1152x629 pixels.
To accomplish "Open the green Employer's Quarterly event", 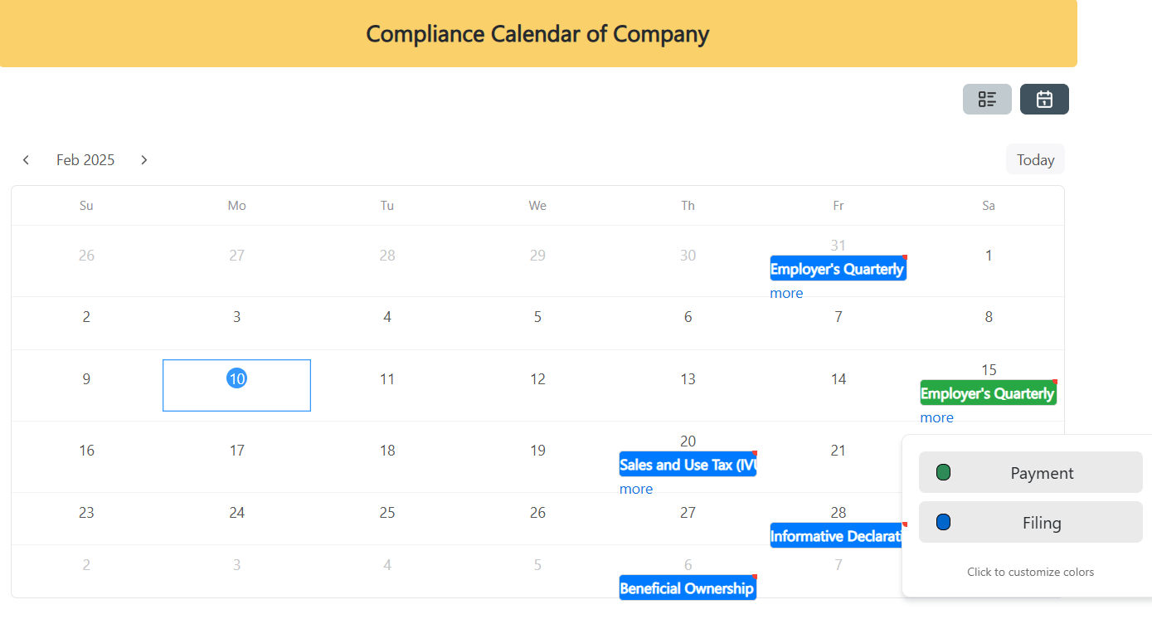I will click(988, 393).
